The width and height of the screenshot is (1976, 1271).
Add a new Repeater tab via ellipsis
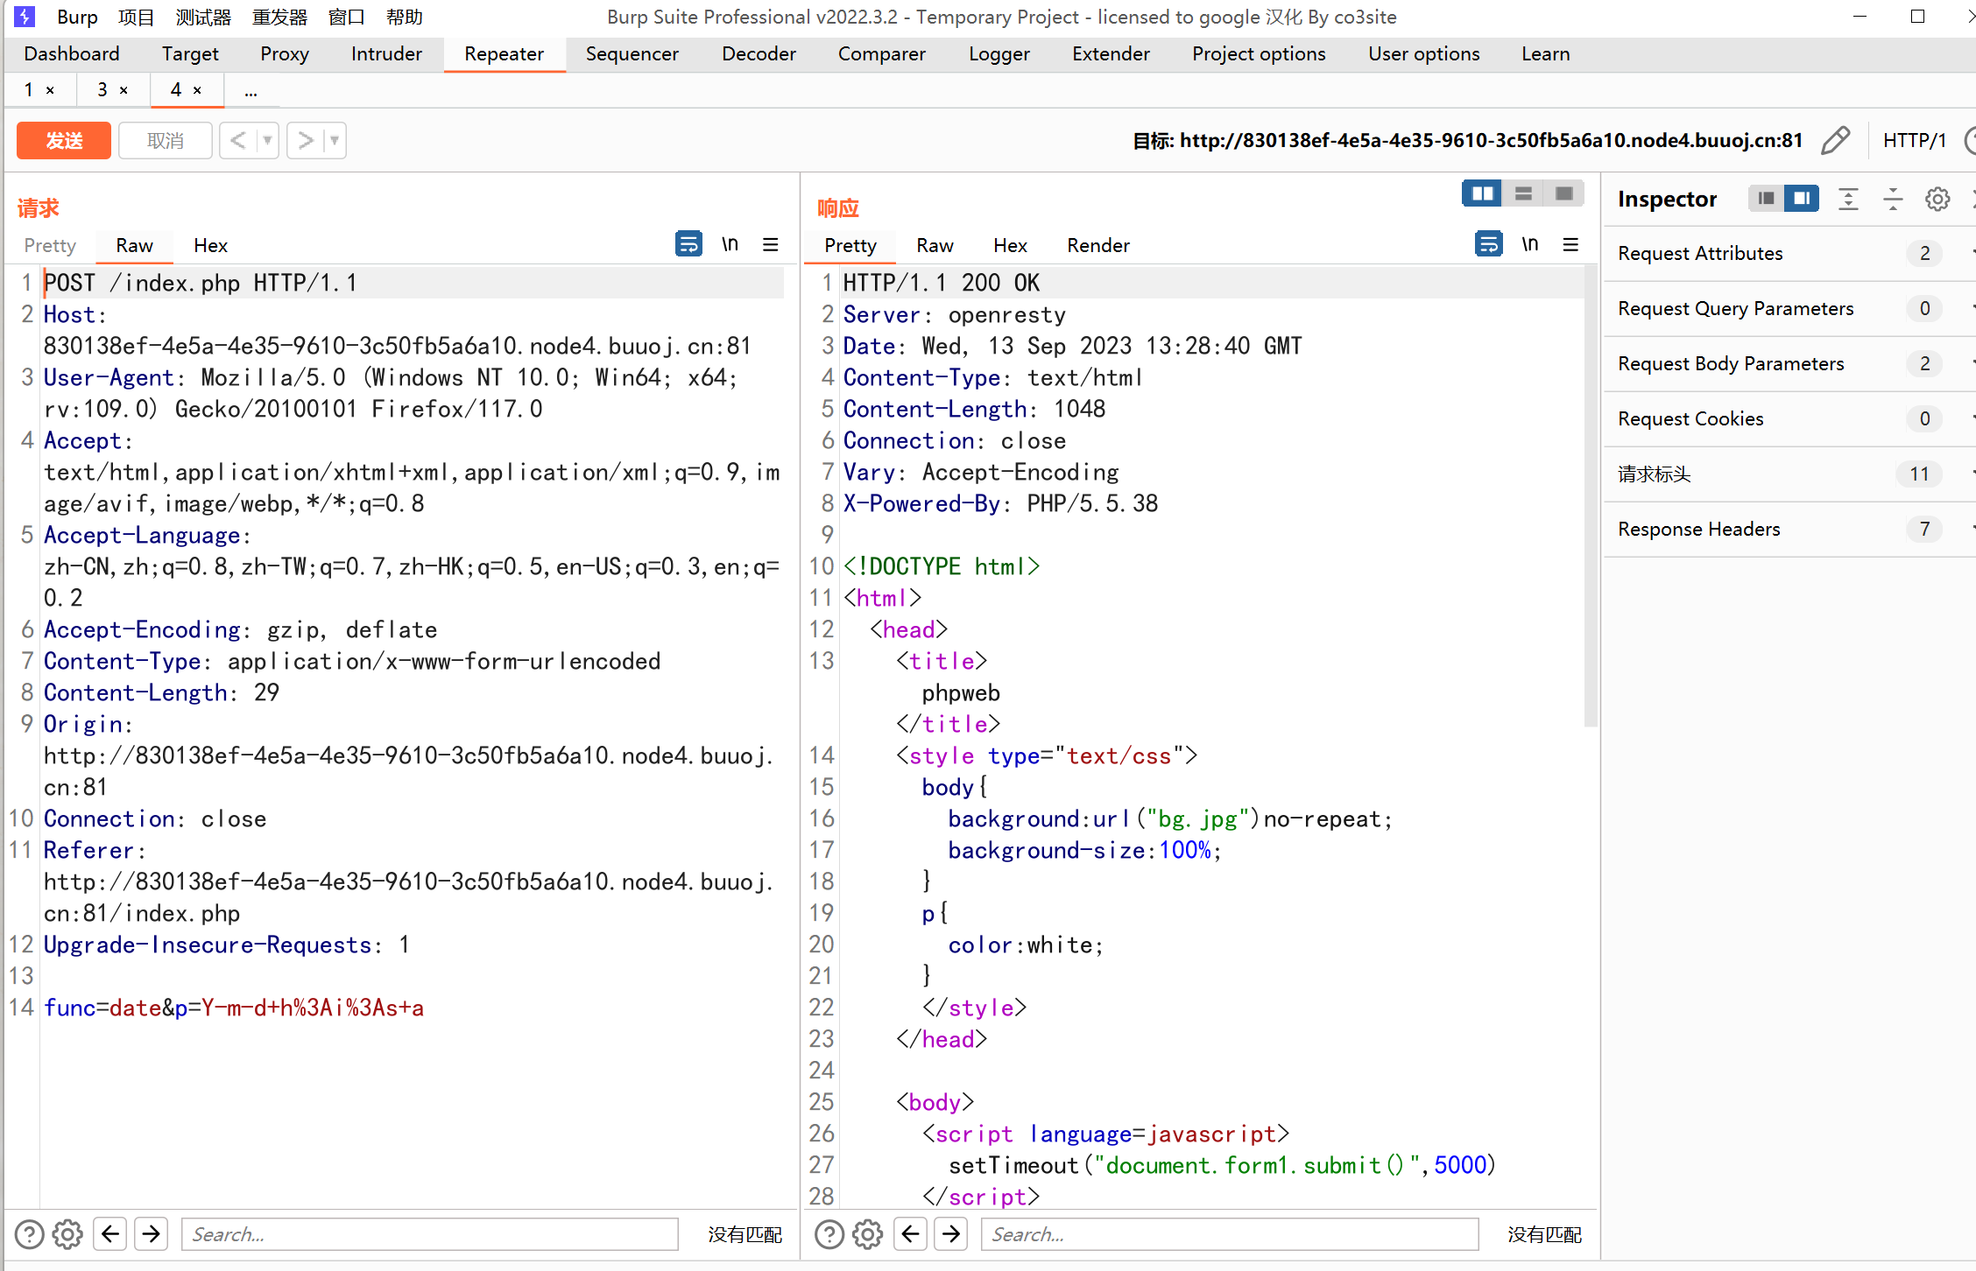[x=251, y=90]
